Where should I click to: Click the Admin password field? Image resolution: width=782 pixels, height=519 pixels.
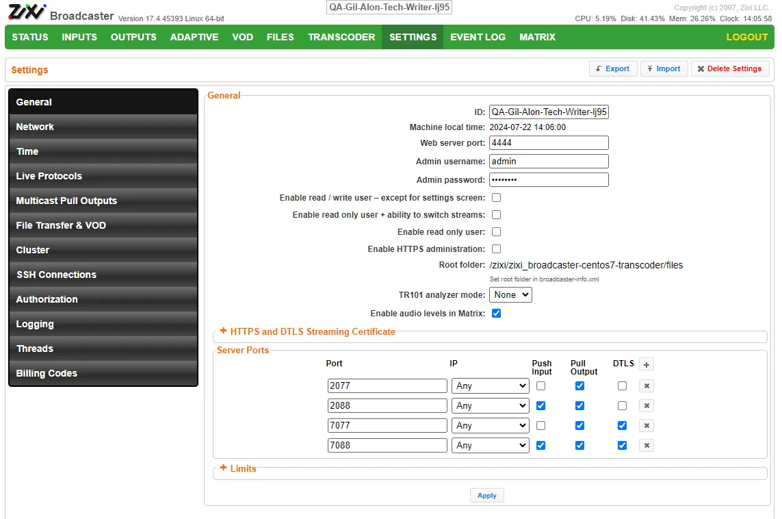[549, 179]
